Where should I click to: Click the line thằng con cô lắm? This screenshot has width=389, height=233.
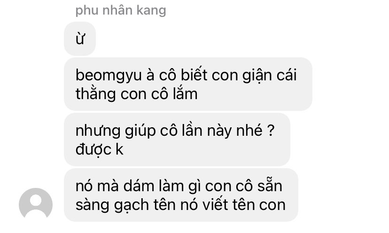136,94
